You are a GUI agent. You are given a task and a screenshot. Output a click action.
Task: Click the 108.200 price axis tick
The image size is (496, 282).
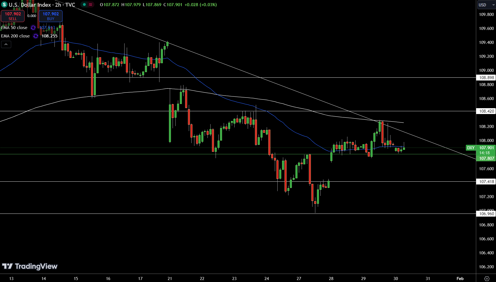(486, 127)
